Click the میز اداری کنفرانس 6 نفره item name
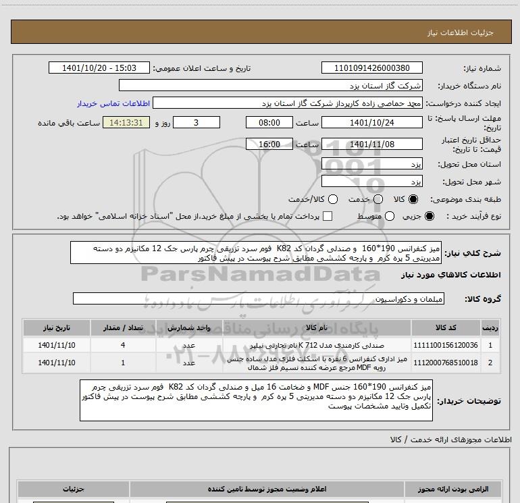This screenshot has height=503, width=520. click(317, 363)
